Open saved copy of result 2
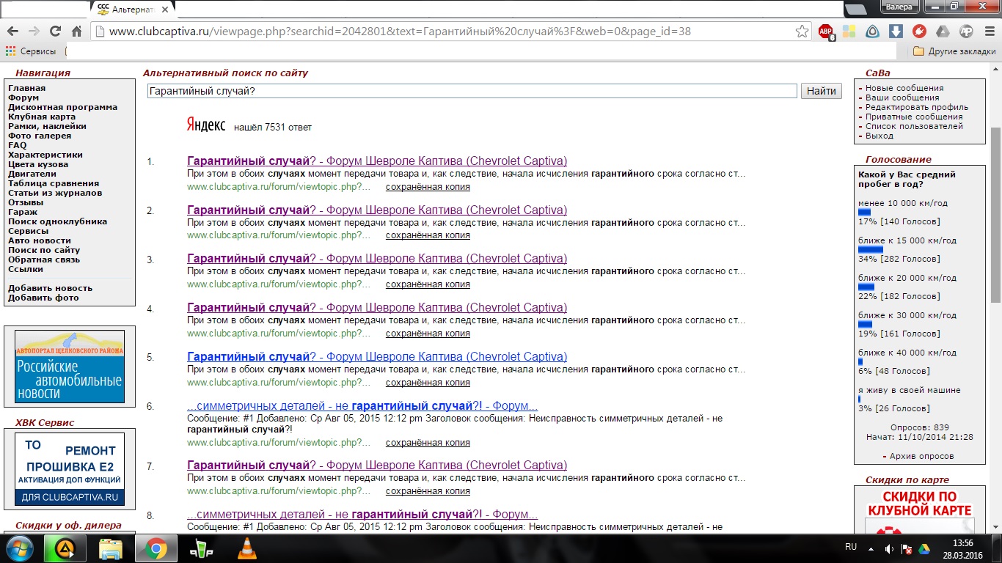The width and height of the screenshot is (1002, 563). tap(428, 235)
